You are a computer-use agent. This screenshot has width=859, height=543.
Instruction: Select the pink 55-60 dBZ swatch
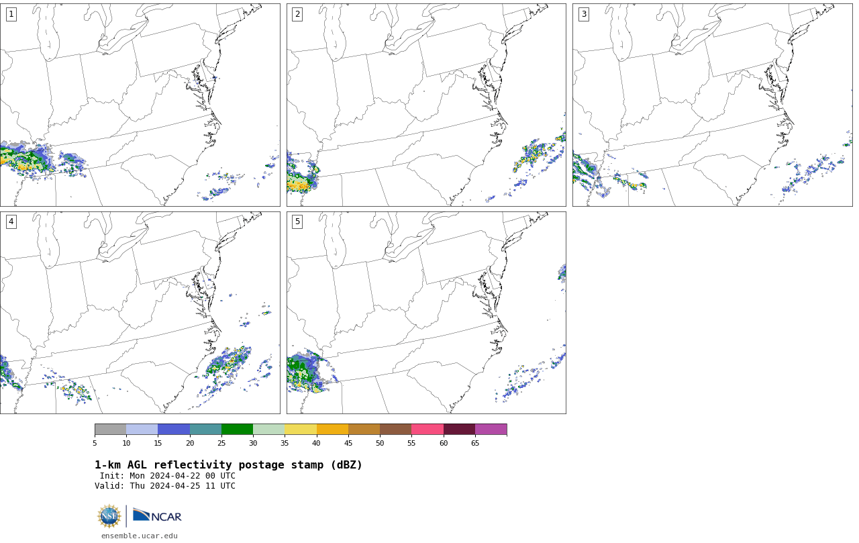427,430
